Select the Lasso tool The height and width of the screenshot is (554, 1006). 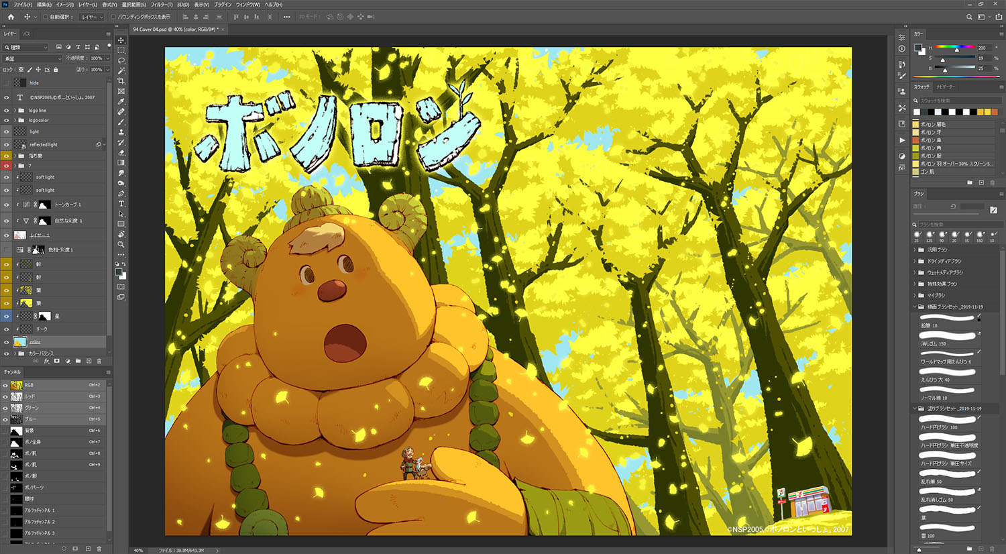(x=121, y=60)
